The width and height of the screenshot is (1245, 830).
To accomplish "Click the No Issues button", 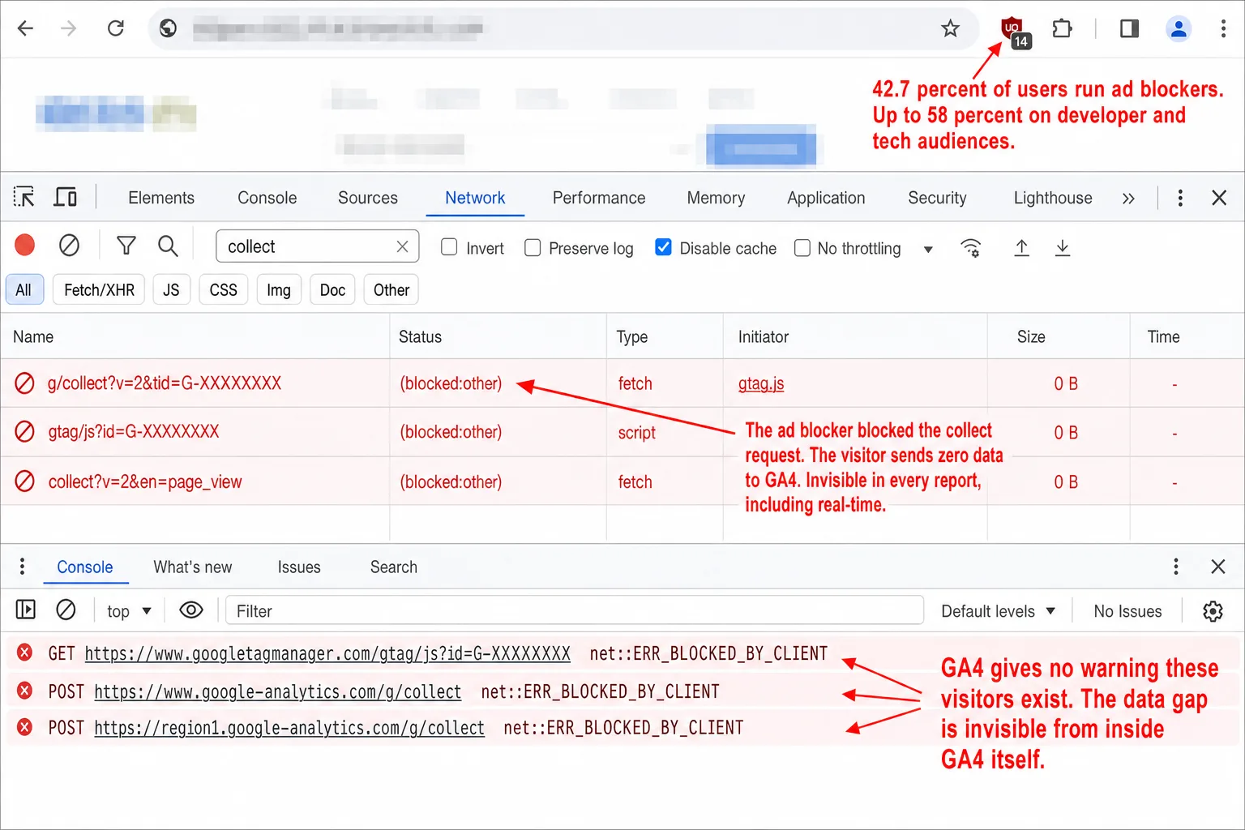I will (x=1127, y=611).
